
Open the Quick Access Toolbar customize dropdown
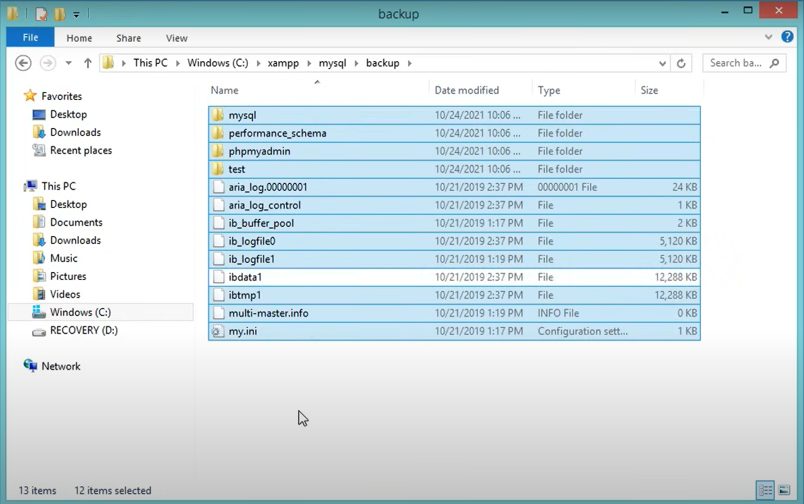coord(76,14)
